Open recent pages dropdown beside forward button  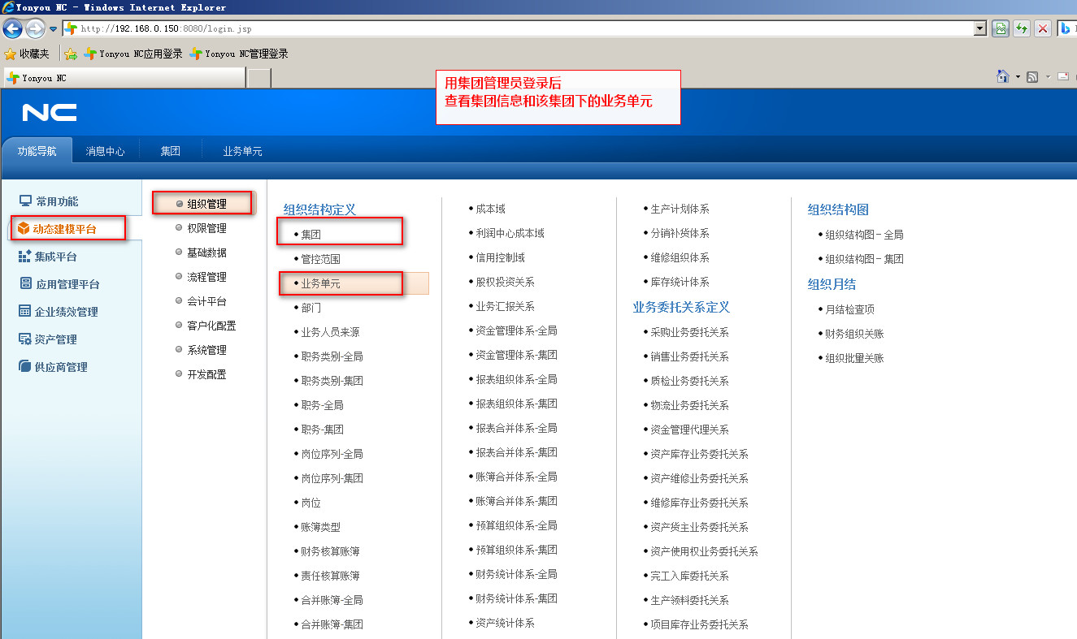54,29
